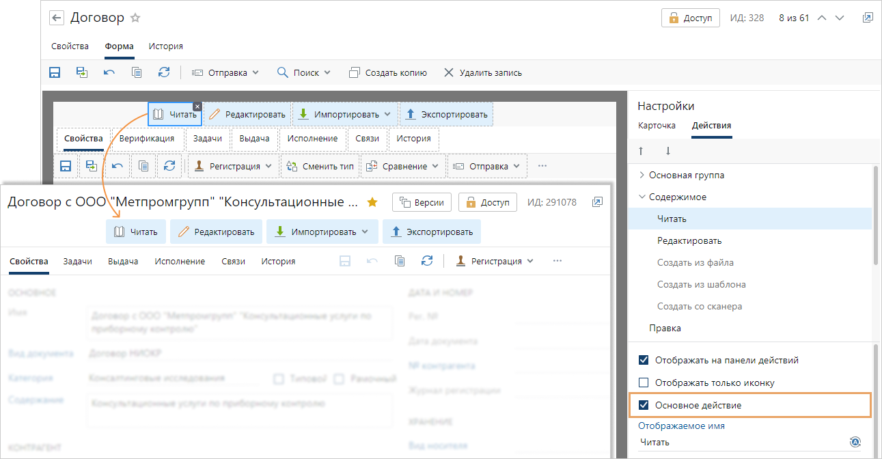This screenshot has width=882, height=459.
Task: Click the refresh icon in top toolbar
Action: (164, 72)
